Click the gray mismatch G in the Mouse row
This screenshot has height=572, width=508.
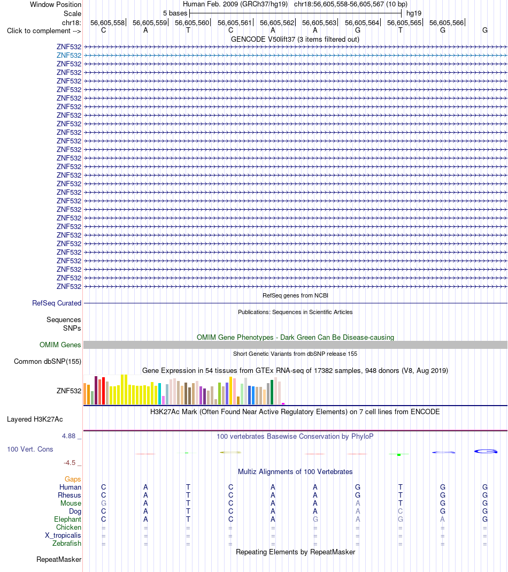point(104,504)
